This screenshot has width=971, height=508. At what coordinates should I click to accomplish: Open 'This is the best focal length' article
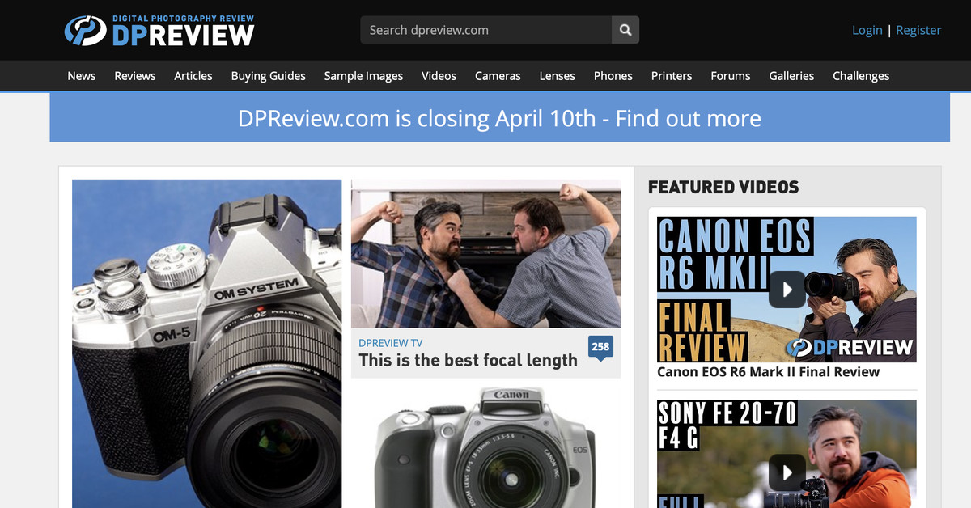[469, 361]
